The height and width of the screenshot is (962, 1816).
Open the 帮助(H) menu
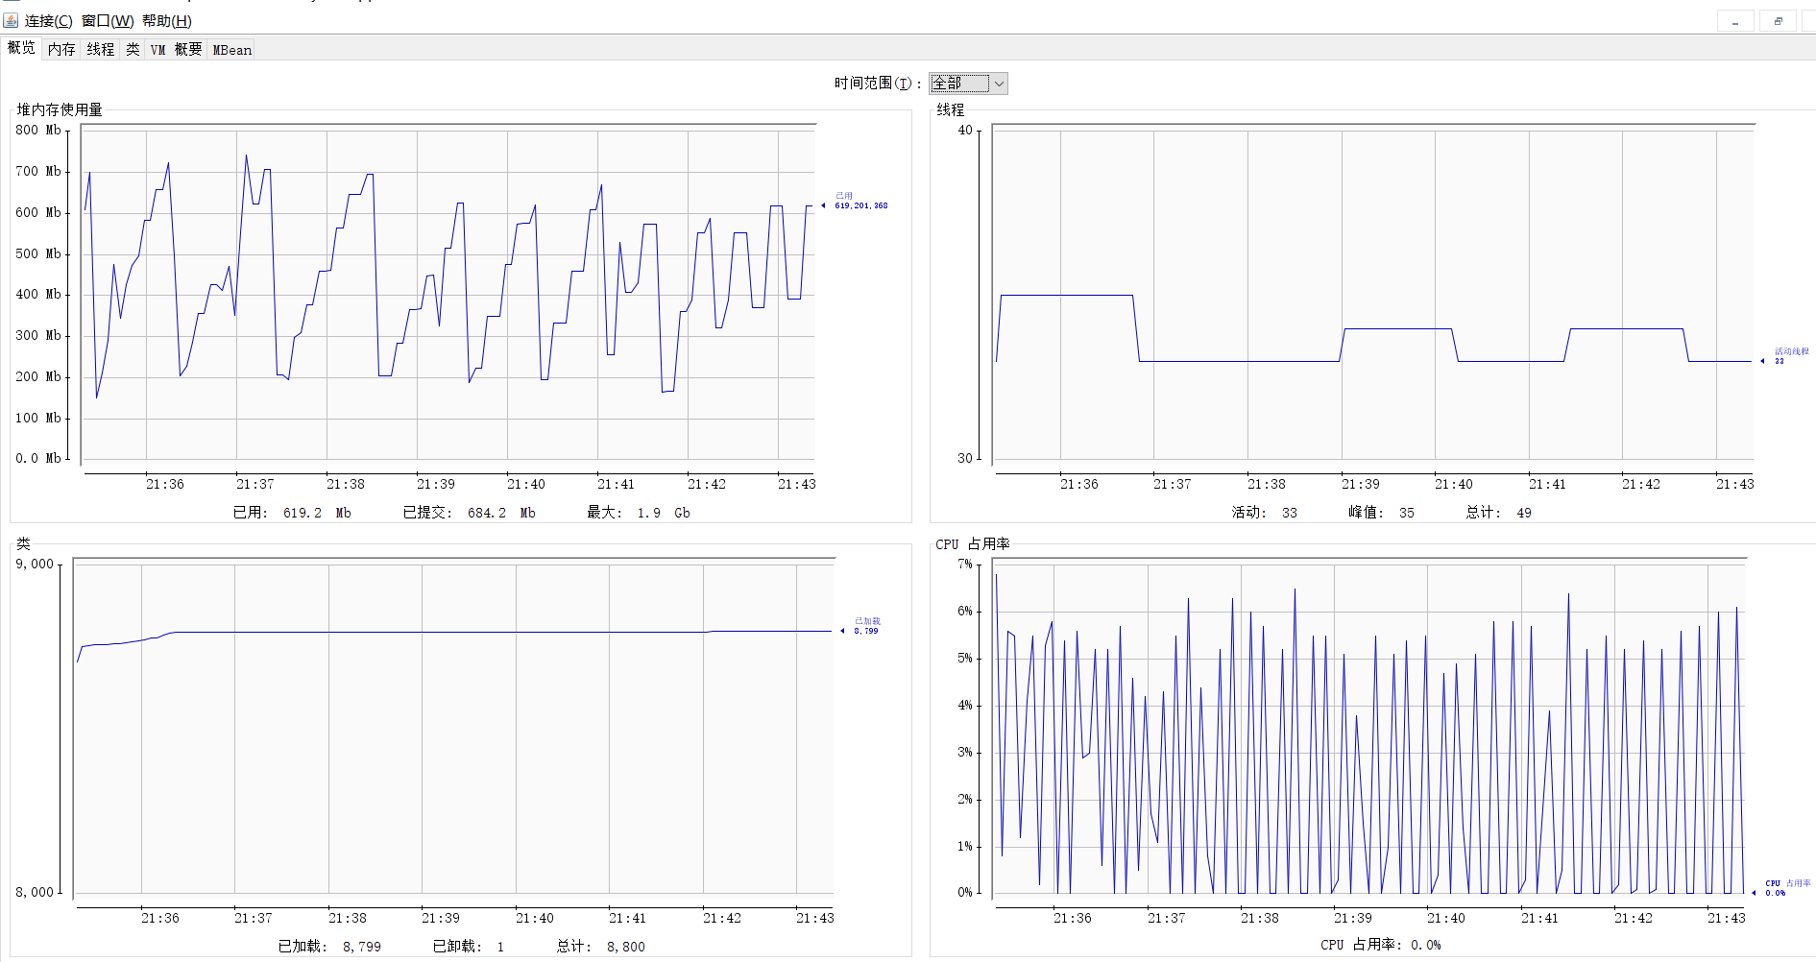coord(167,21)
